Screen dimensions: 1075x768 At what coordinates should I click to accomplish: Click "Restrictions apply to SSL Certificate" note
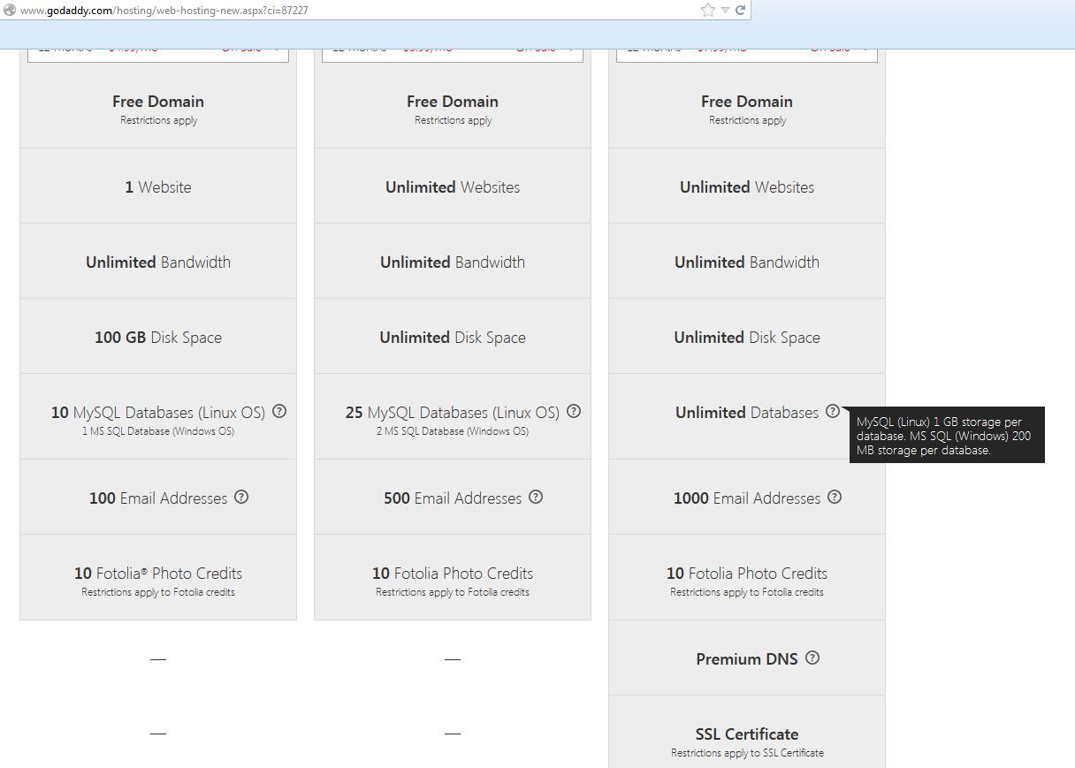tap(747, 753)
